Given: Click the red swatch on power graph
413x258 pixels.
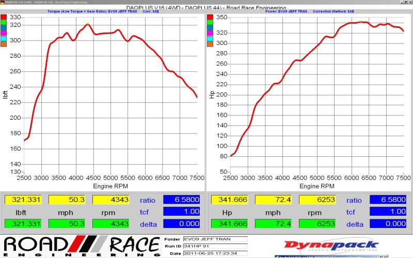Looking at the screenshot, I should 210,17.
